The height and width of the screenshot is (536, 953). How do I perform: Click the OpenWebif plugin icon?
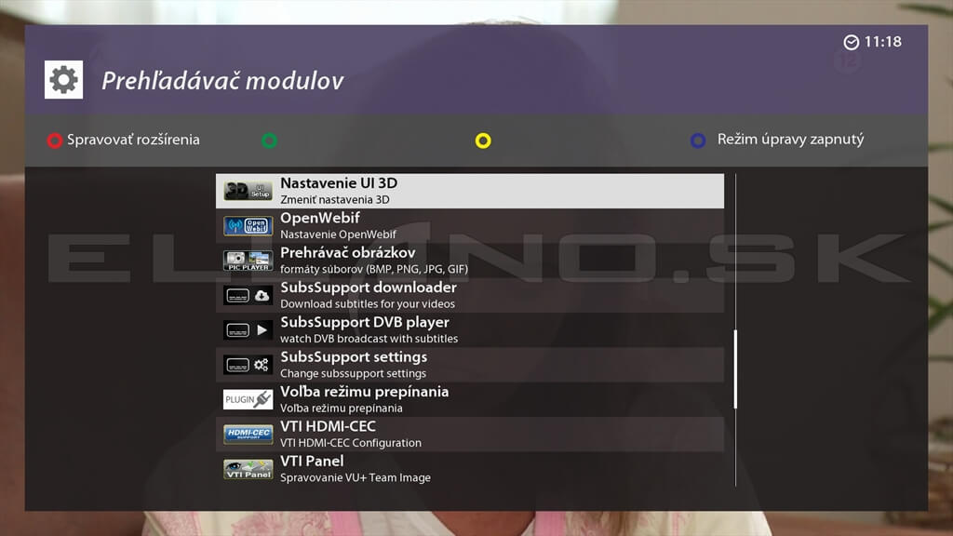pyautogui.click(x=246, y=224)
